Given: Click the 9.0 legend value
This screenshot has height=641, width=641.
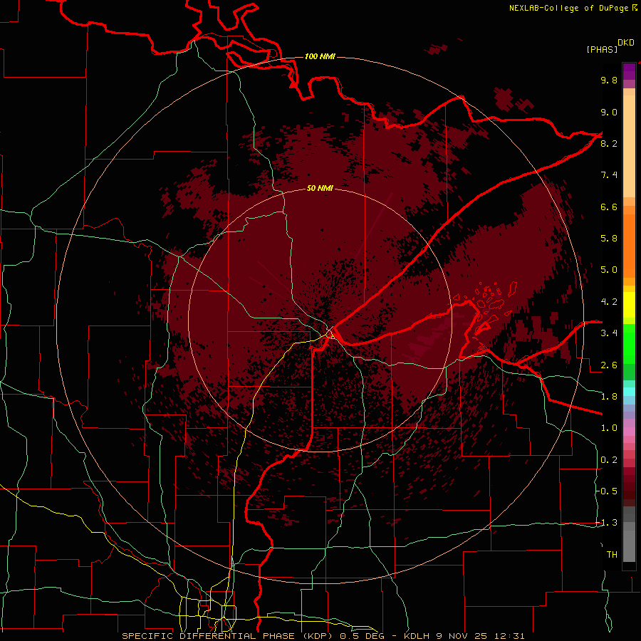Looking at the screenshot, I should [x=609, y=112].
